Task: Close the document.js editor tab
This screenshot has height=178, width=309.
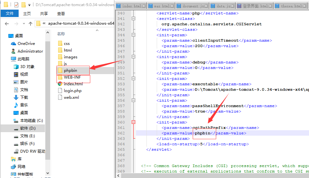Action: click(x=206, y=6)
